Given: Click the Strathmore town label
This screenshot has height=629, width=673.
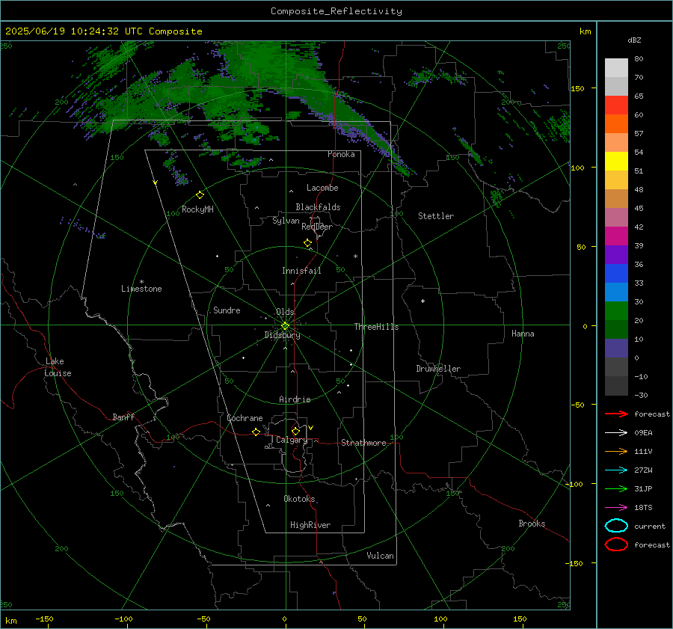Looking at the screenshot, I should (363, 443).
